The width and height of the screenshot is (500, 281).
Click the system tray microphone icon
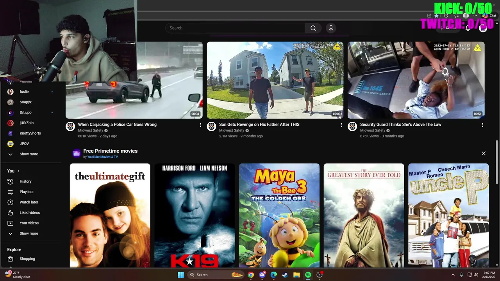461,275
